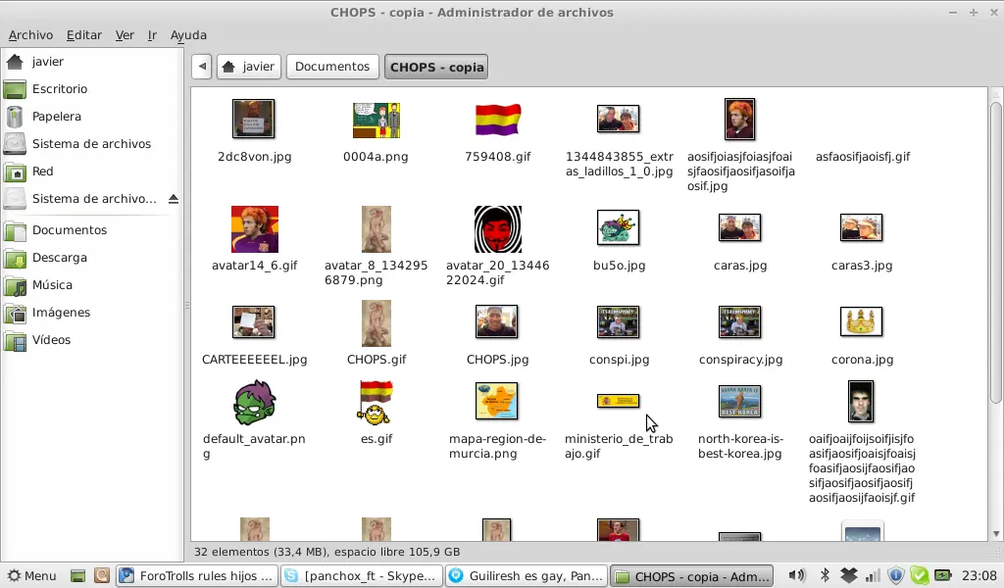Open the network signal tray icon
This screenshot has width=1004, height=588.
point(872,576)
